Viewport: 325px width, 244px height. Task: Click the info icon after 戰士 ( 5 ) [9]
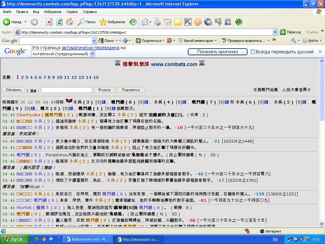(71, 108)
